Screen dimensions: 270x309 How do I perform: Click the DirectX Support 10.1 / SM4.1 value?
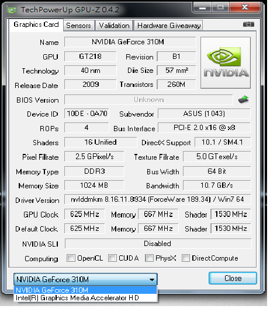coord(223,142)
